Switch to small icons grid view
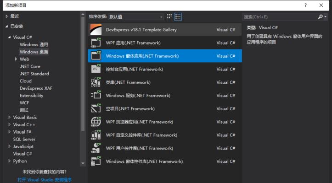The height and width of the screenshot is (183, 332). [169, 16]
